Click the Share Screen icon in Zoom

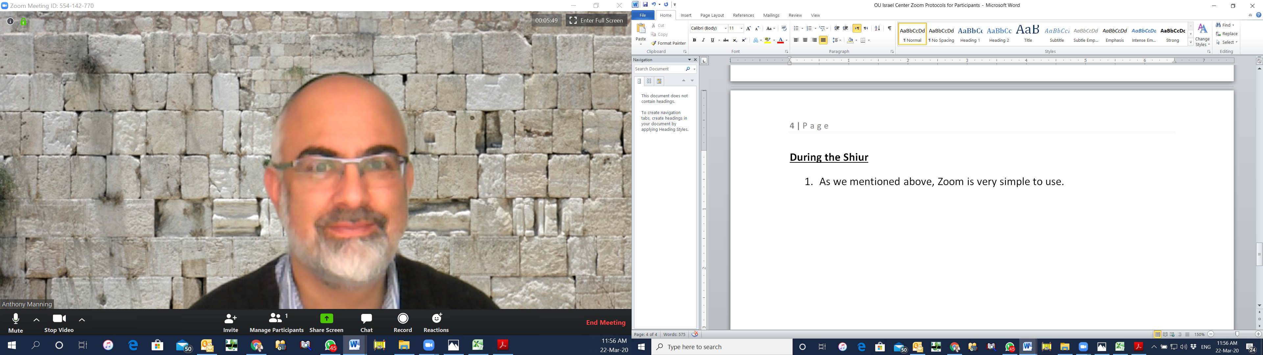coord(327,319)
